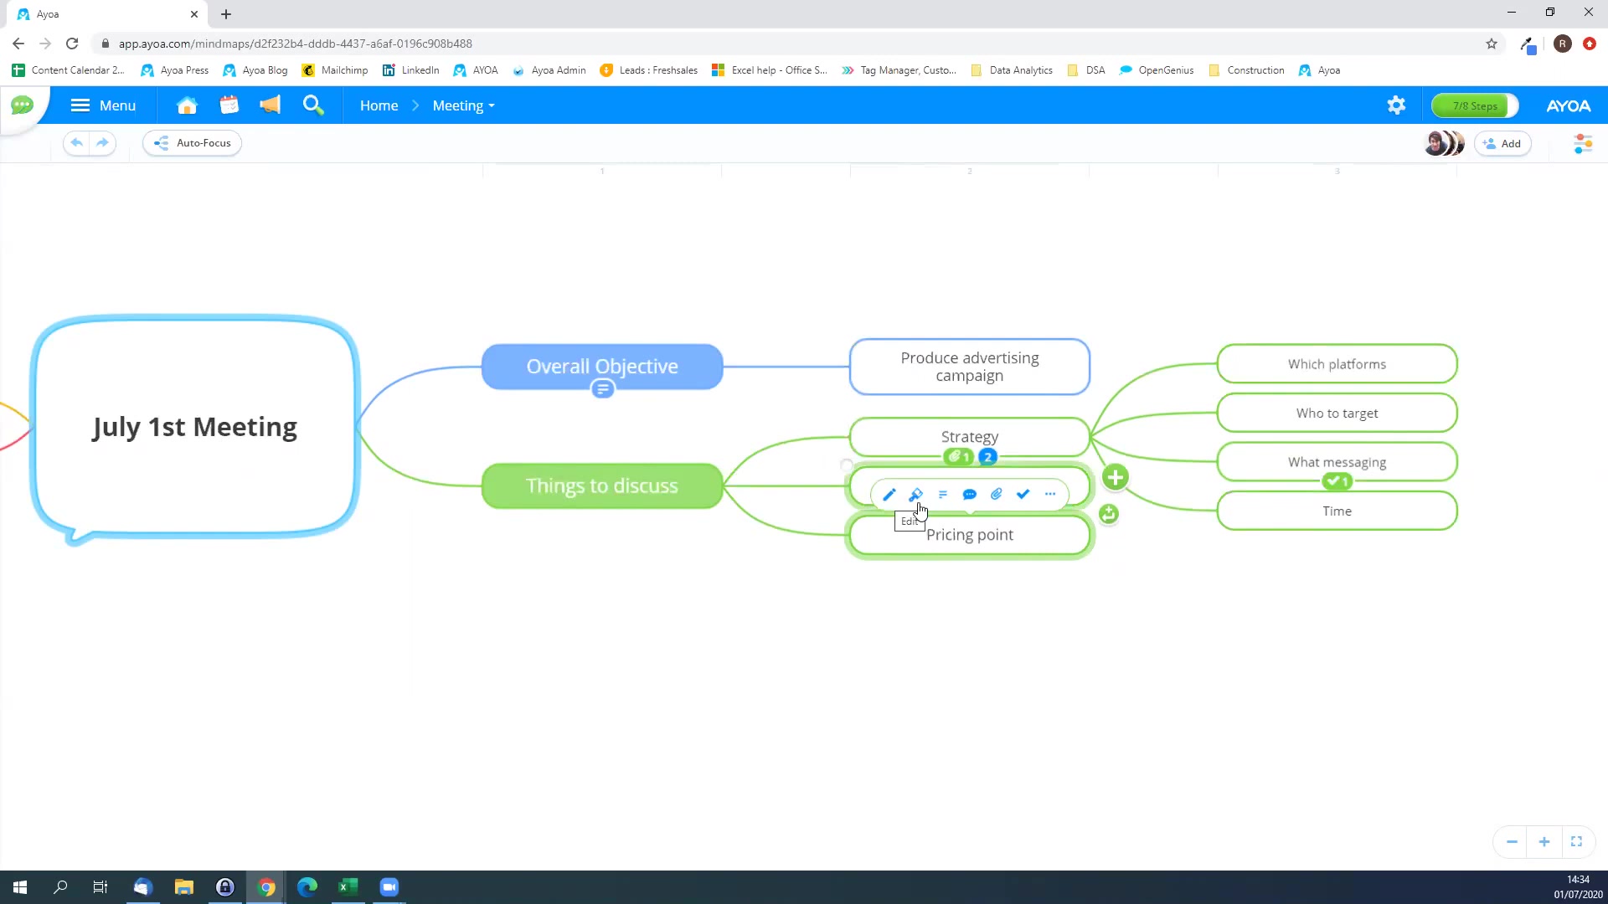This screenshot has width=1608, height=904.
Task: Toggle the blue task indicator on Strategy node
Action: 987,456
